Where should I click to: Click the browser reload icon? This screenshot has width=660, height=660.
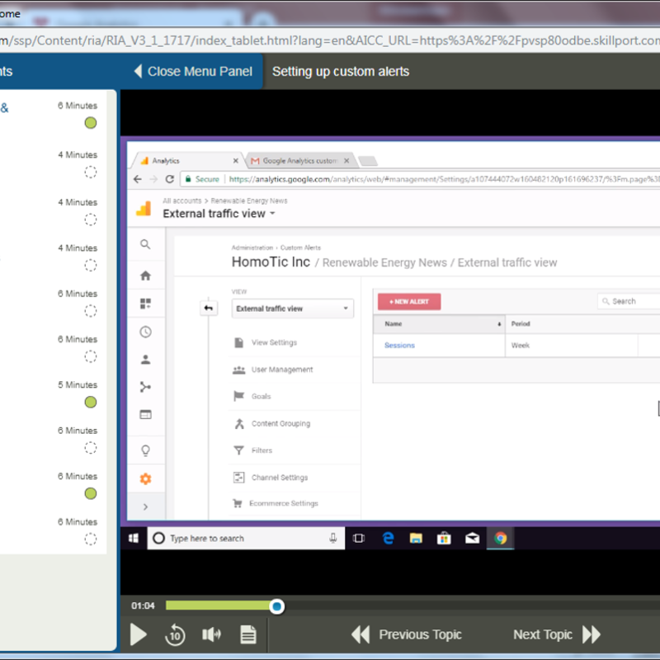[170, 179]
